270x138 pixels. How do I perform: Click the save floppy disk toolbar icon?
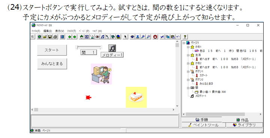(50, 37)
